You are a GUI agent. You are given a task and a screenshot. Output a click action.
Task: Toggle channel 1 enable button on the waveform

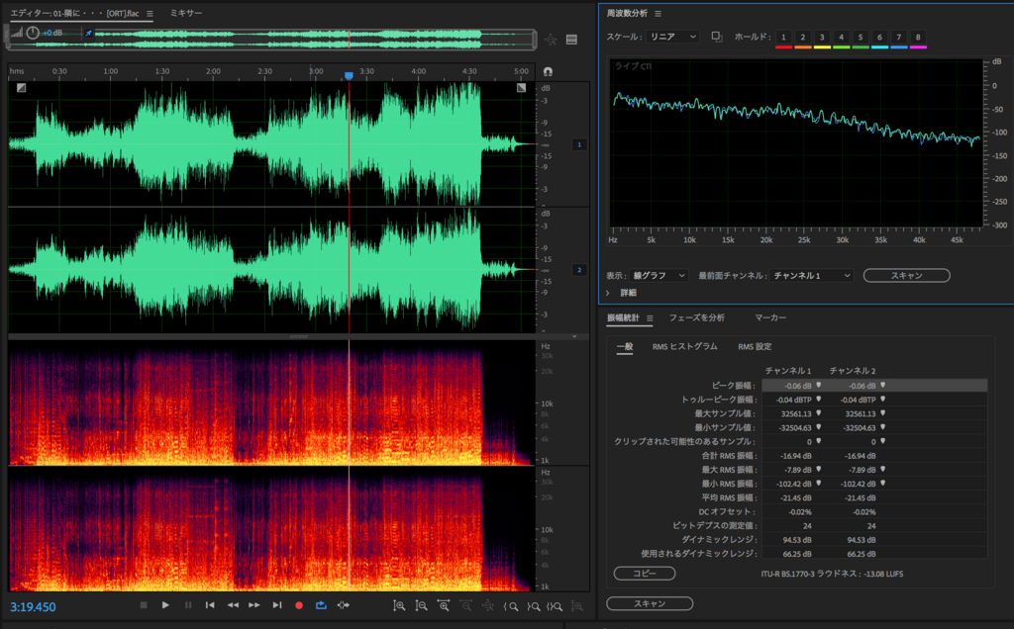(x=579, y=144)
